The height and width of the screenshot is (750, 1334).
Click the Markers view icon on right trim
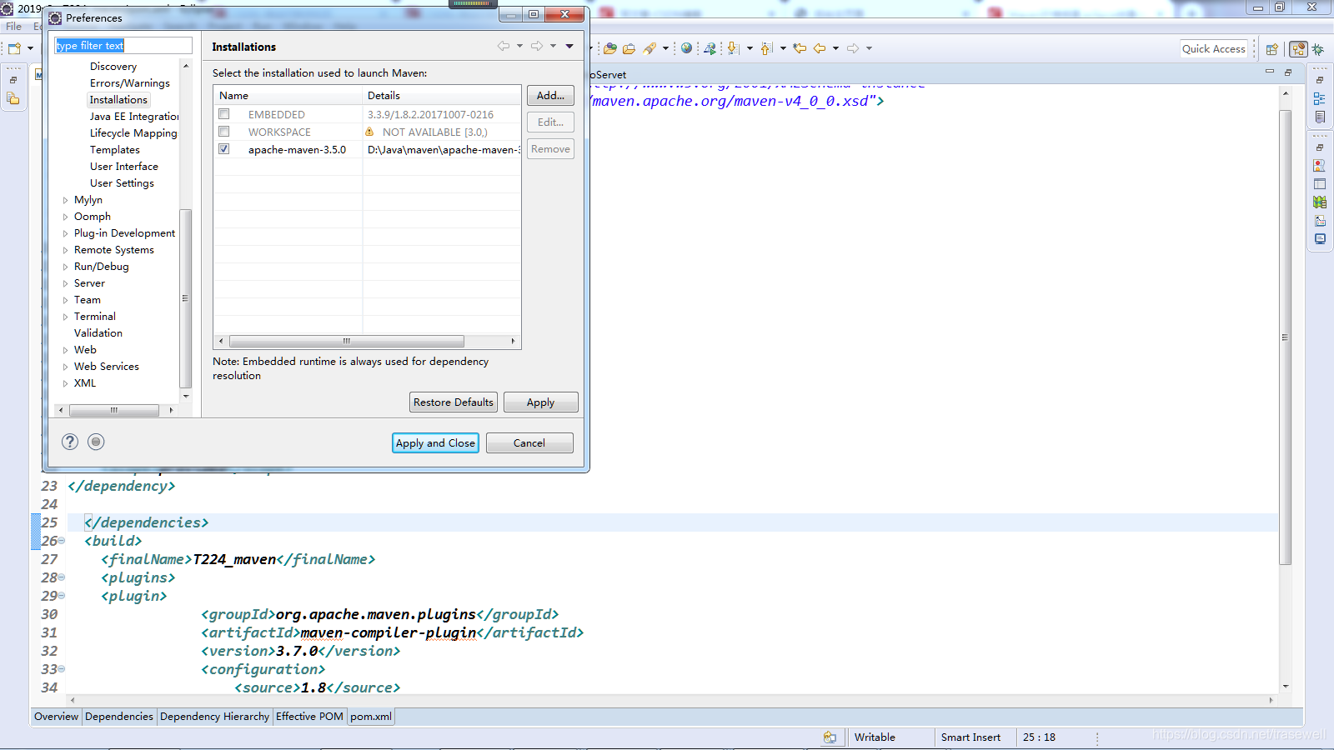[x=1320, y=166]
